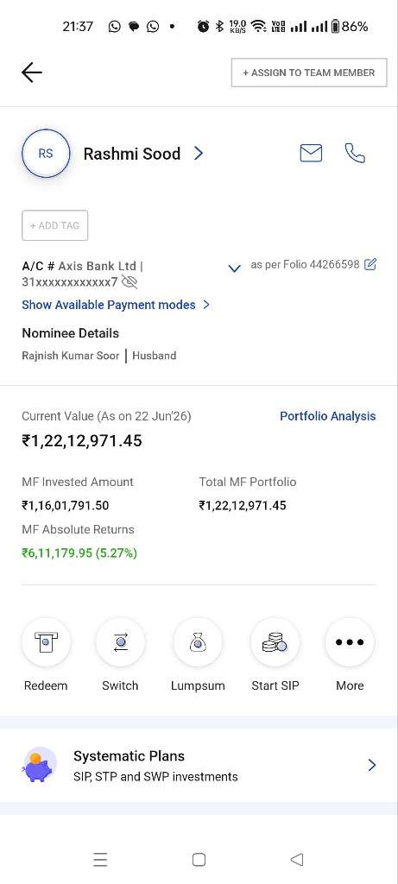Tap the phone call icon

(x=355, y=154)
